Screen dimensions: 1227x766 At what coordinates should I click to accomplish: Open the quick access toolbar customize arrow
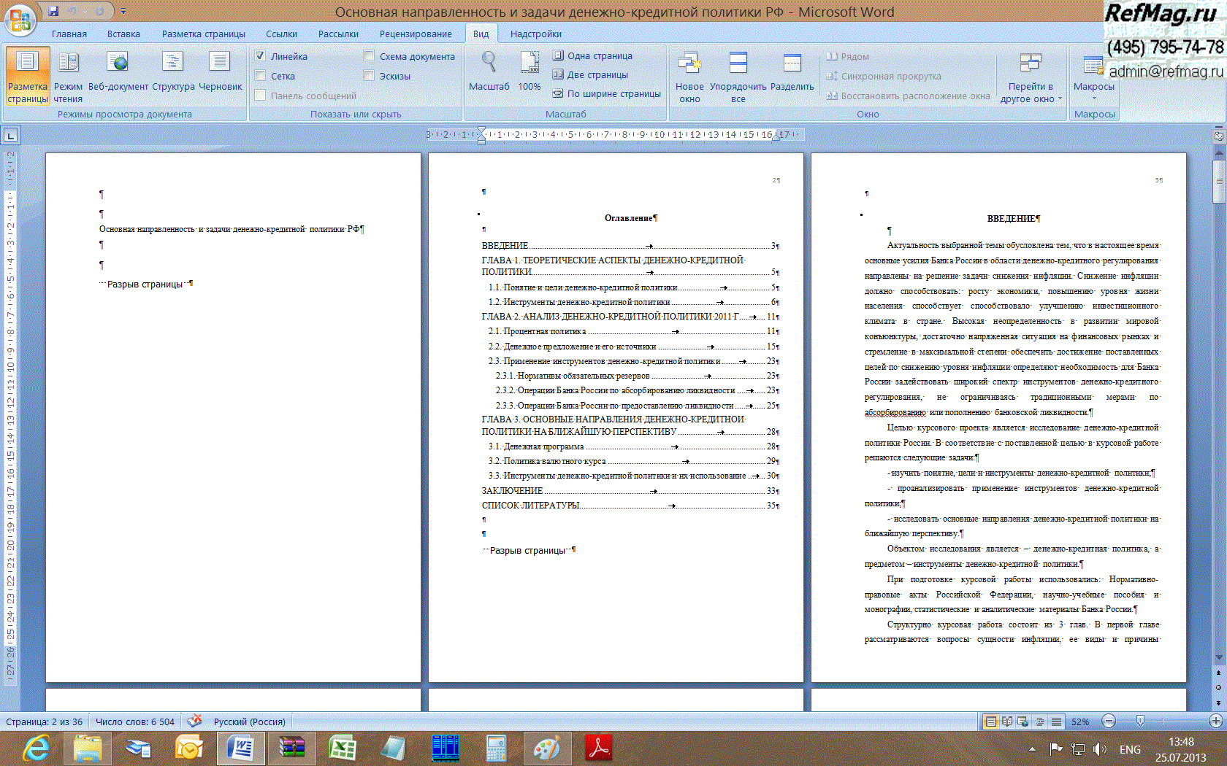point(123,12)
